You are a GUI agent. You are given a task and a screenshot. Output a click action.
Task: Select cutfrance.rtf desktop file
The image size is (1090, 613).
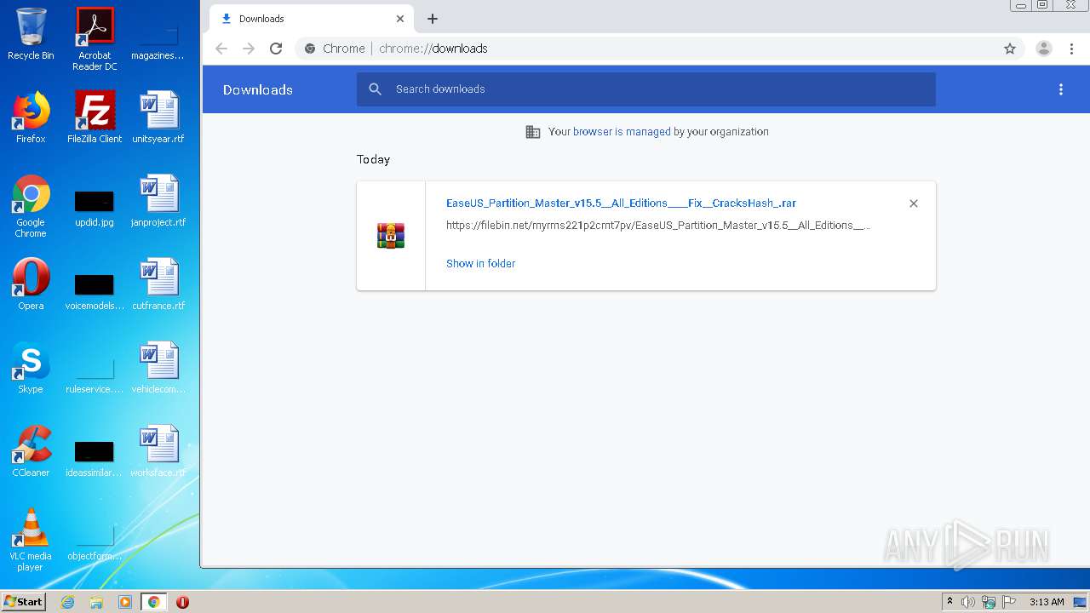[158, 284]
